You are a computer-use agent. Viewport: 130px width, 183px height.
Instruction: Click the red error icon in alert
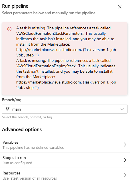[x=9, y=29]
